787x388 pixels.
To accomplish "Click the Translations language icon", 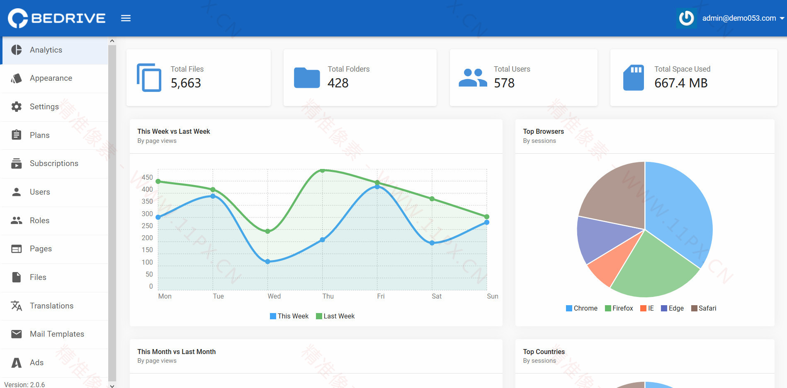I will (17, 306).
